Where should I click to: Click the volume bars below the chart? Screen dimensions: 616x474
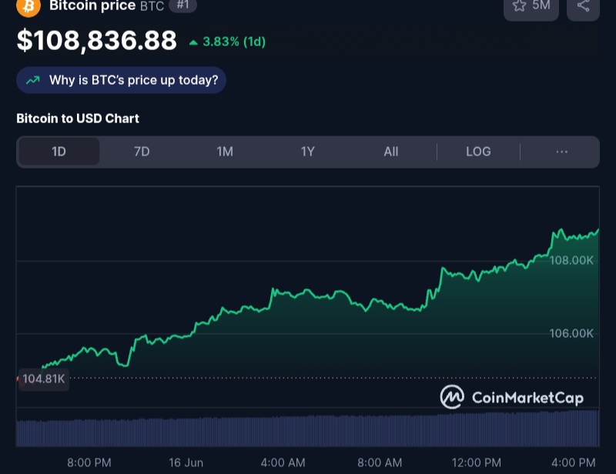[307, 429]
